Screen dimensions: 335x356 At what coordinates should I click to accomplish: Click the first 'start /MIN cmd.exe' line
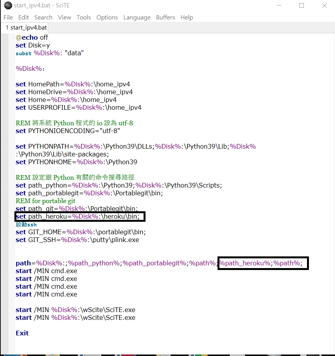pos(46,271)
